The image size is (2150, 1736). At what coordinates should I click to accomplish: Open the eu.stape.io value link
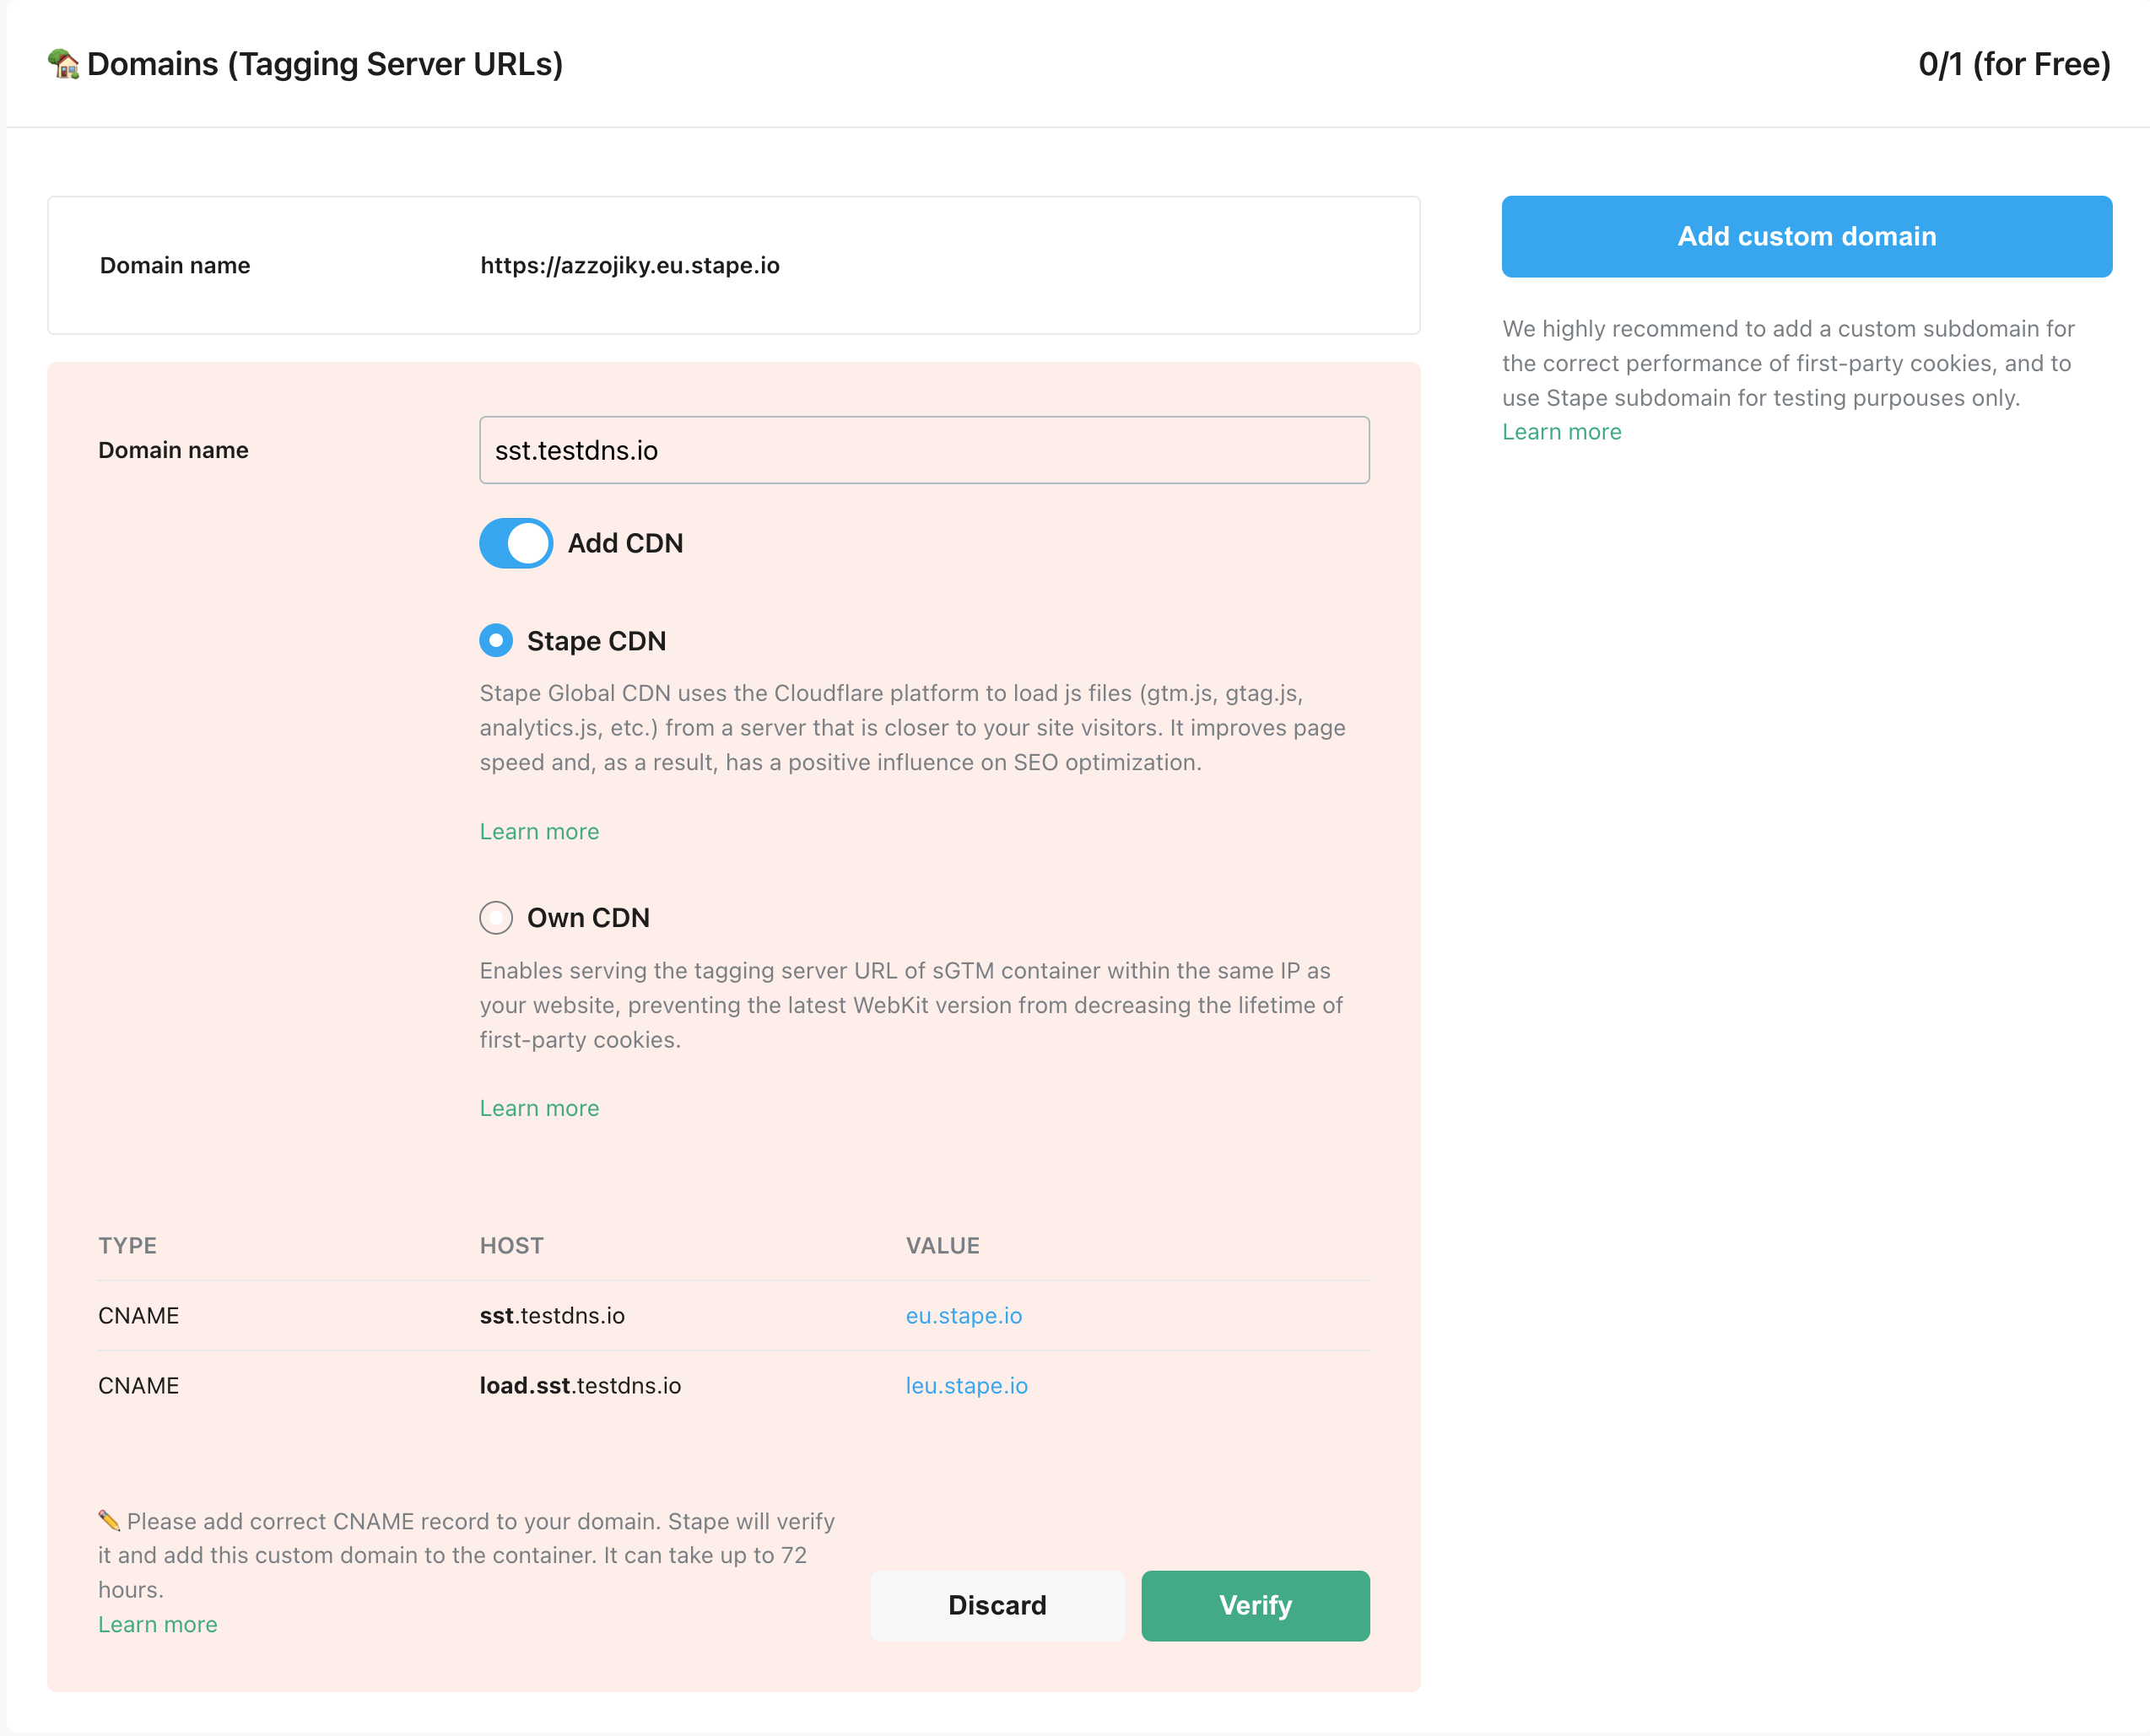[x=964, y=1315]
